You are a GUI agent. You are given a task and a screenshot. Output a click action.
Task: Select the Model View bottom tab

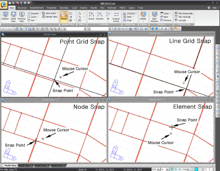(x=10, y=165)
